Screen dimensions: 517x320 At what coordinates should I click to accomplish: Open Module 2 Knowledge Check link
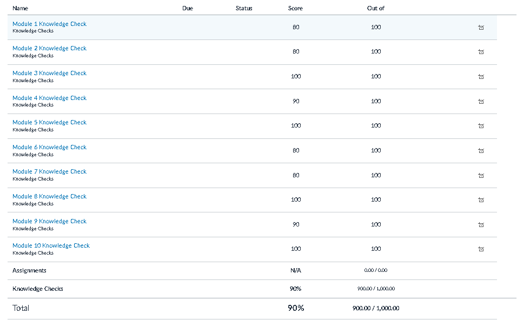[x=49, y=48]
